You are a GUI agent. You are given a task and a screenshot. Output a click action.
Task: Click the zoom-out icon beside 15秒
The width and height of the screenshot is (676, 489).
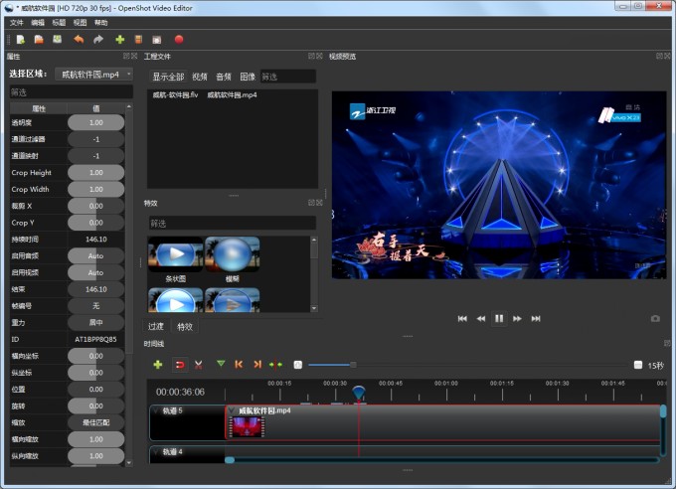pyautogui.click(x=638, y=365)
